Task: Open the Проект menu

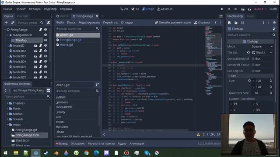Action: (x=21, y=9)
